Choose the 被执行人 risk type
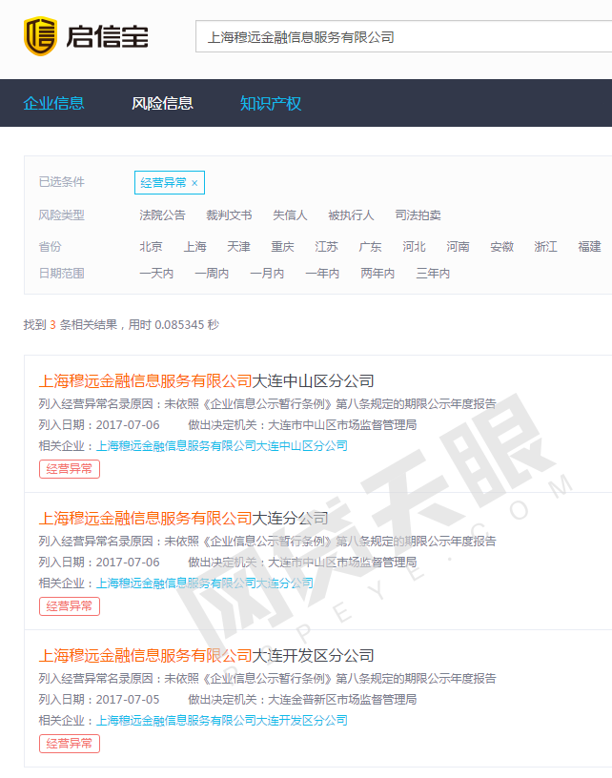The height and width of the screenshot is (778, 612). pyautogui.click(x=351, y=215)
